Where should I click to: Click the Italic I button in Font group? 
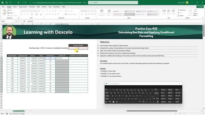click(x=24, y=14)
